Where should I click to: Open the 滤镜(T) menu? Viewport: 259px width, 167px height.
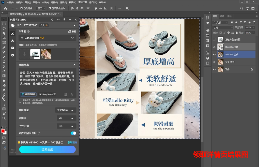64,3
